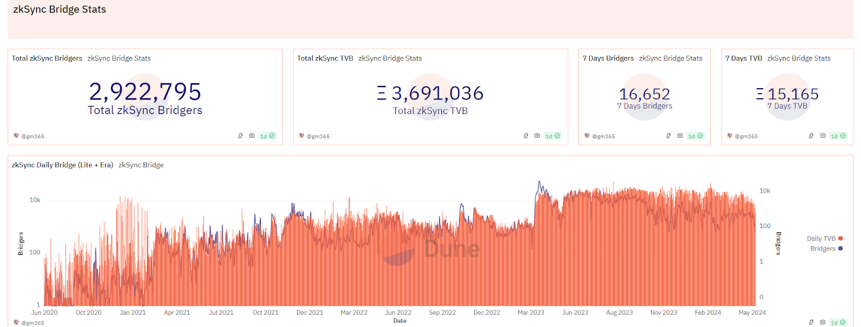Click author avatar on Total zkSync TVB card
Viewport: 861px width, 327px height.
click(301, 136)
